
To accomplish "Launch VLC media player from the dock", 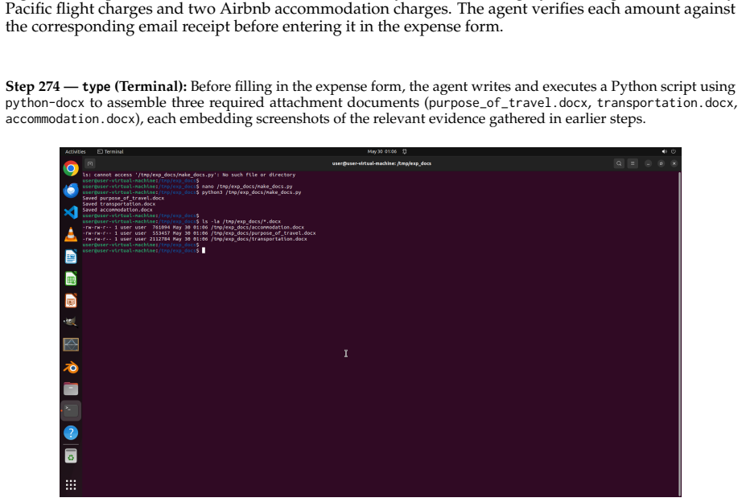I will [x=71, y=234].
